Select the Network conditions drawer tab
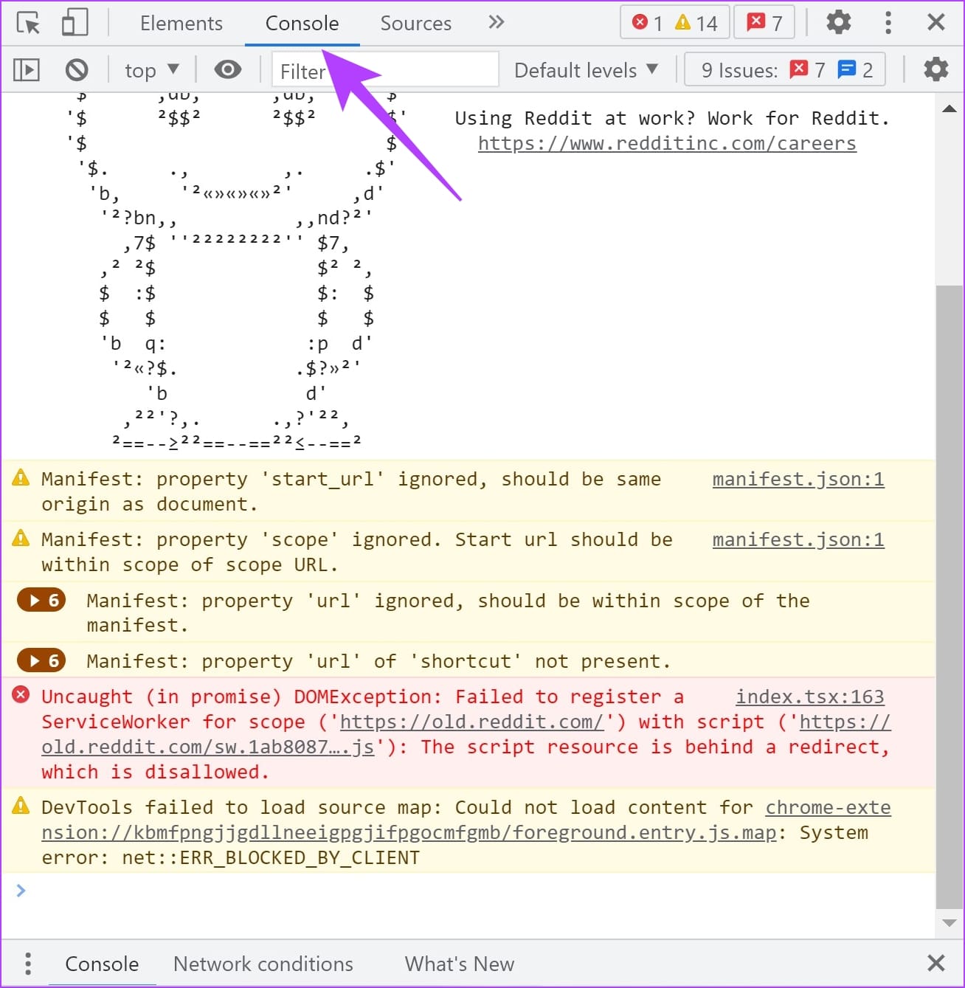965x988 pixels. (x=263, y=964)
